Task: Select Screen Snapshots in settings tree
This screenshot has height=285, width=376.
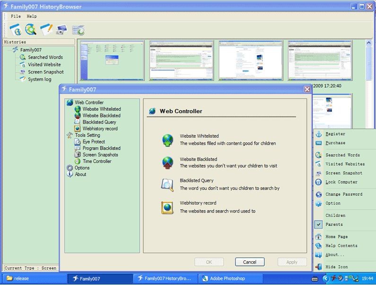Action: point(100,155)
